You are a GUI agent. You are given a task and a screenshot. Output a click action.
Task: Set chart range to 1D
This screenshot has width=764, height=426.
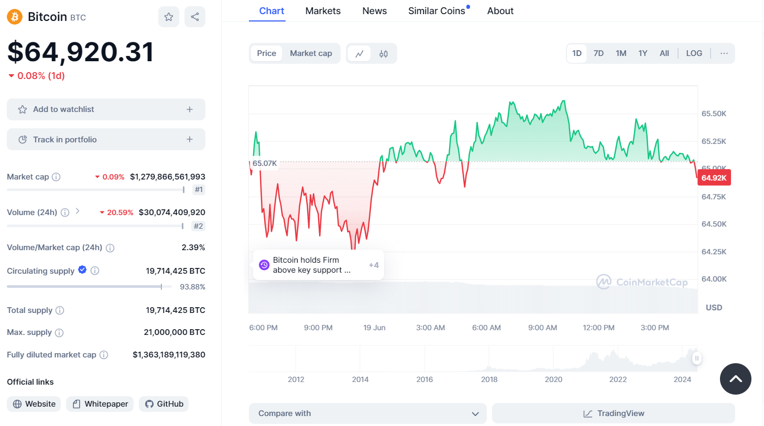pyautogui.click(x=577, y=53)
